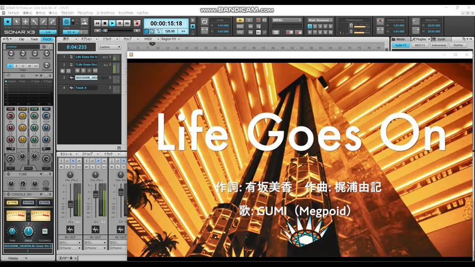Viewport: 475px width, 267px height.
Task: Toggle global Mute button M
Action: tap(240, 20)
